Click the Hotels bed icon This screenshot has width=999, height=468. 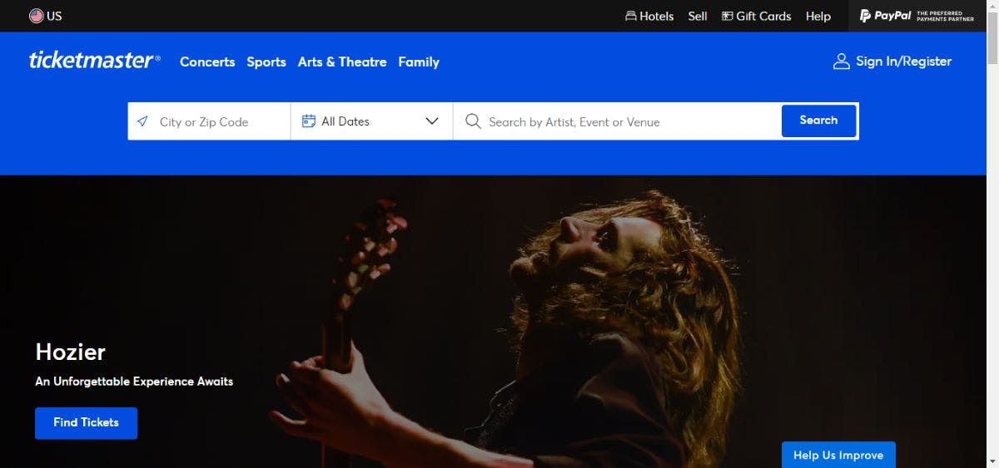(x=631, y=16)
